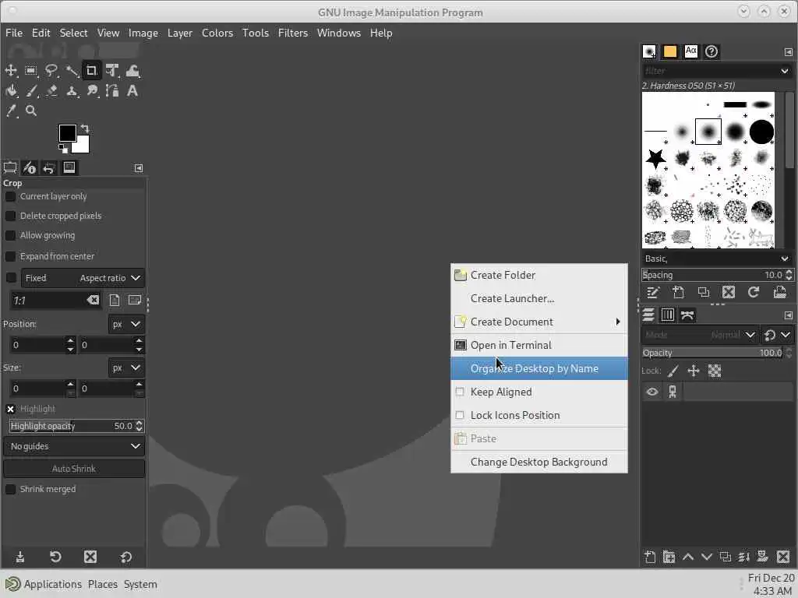Enable Current layer only checkbox

pos(10,196)
